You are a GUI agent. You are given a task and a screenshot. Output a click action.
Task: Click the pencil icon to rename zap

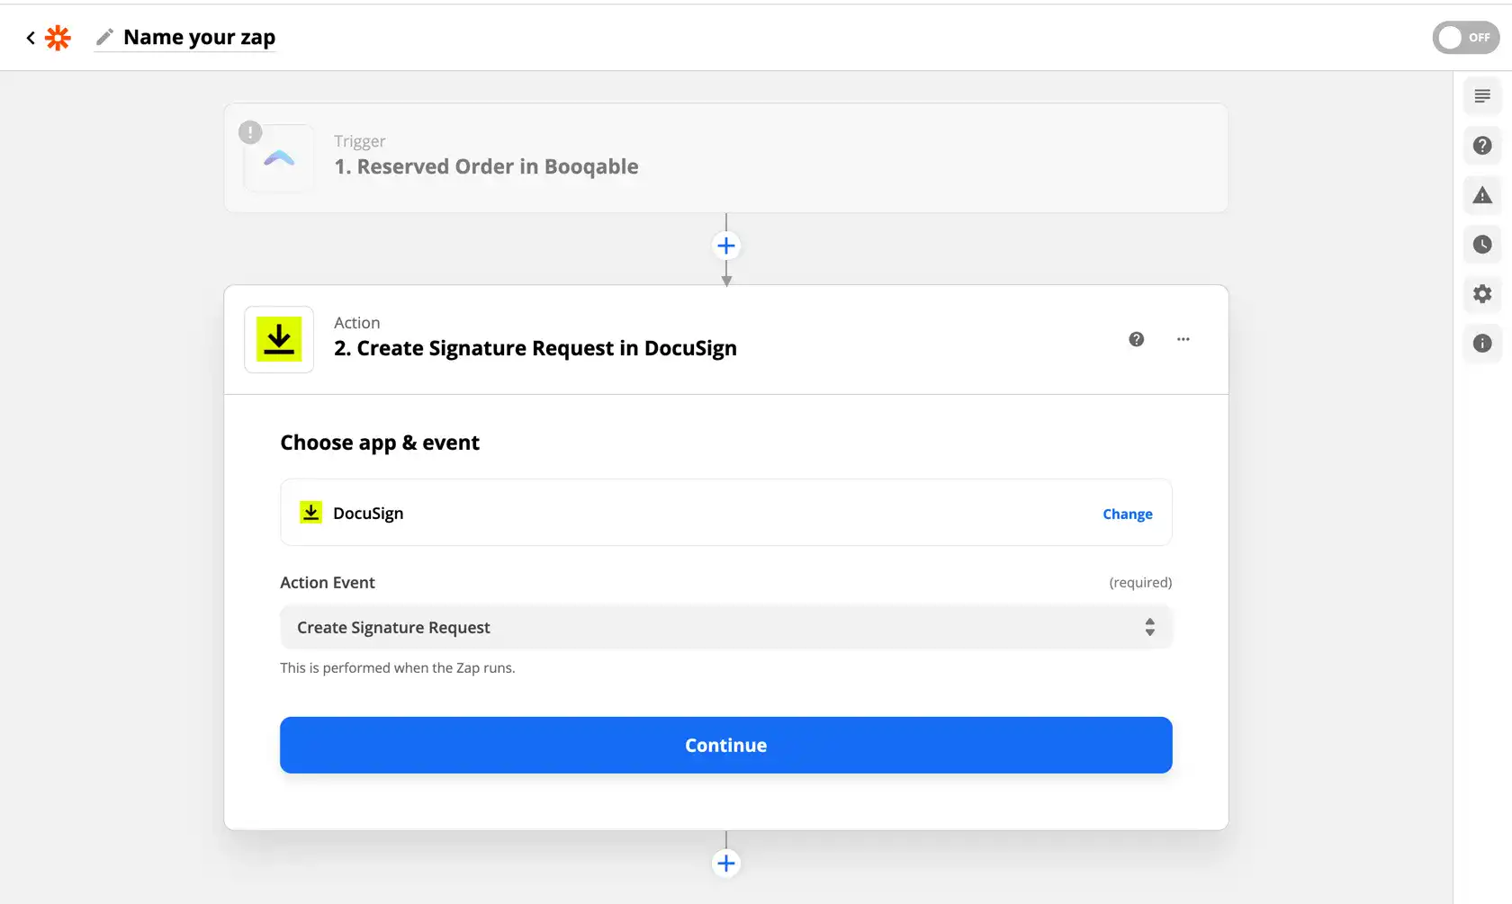(104, 37)
